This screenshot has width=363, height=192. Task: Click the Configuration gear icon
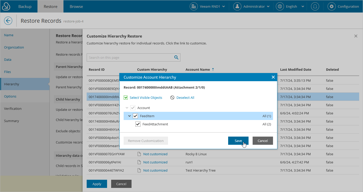click(x=331, y=6)
